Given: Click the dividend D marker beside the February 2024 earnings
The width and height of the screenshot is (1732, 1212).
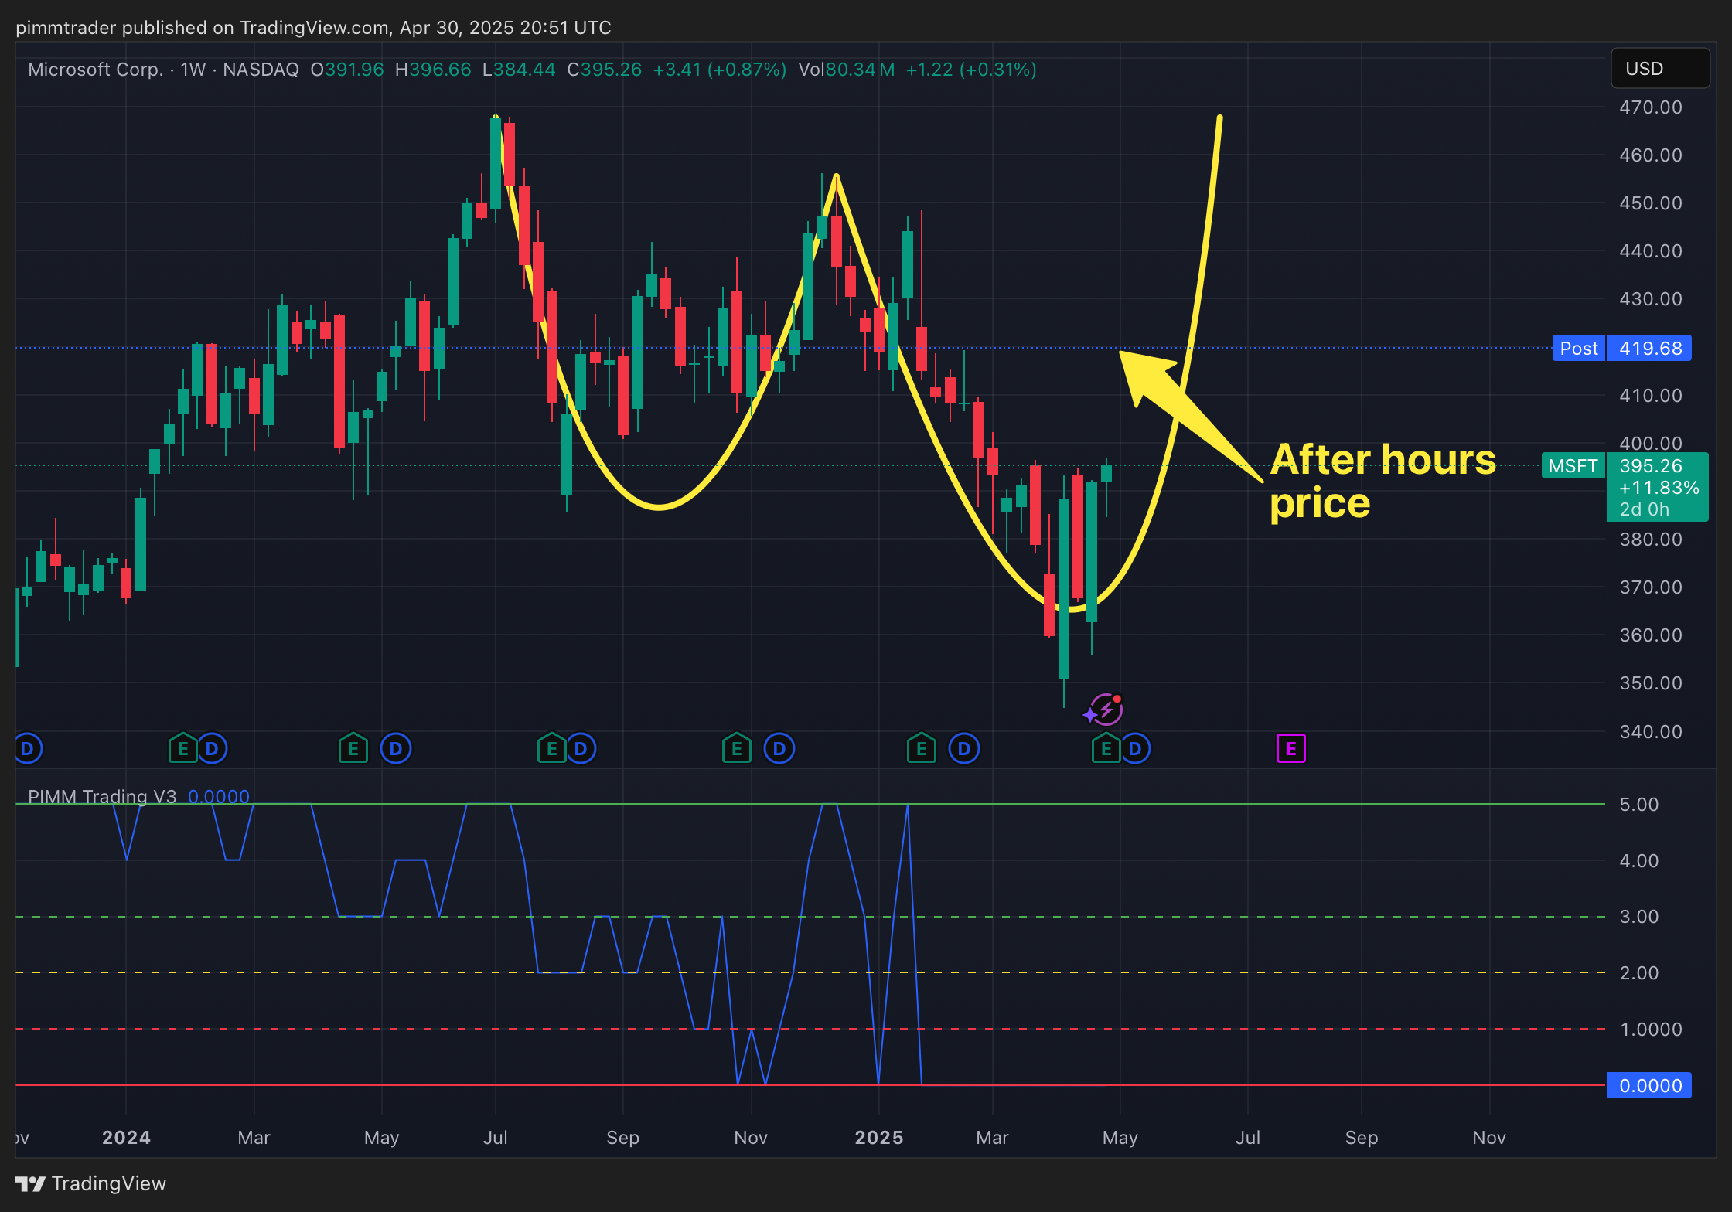Looking at the screenshot, I should pos(212,748).
